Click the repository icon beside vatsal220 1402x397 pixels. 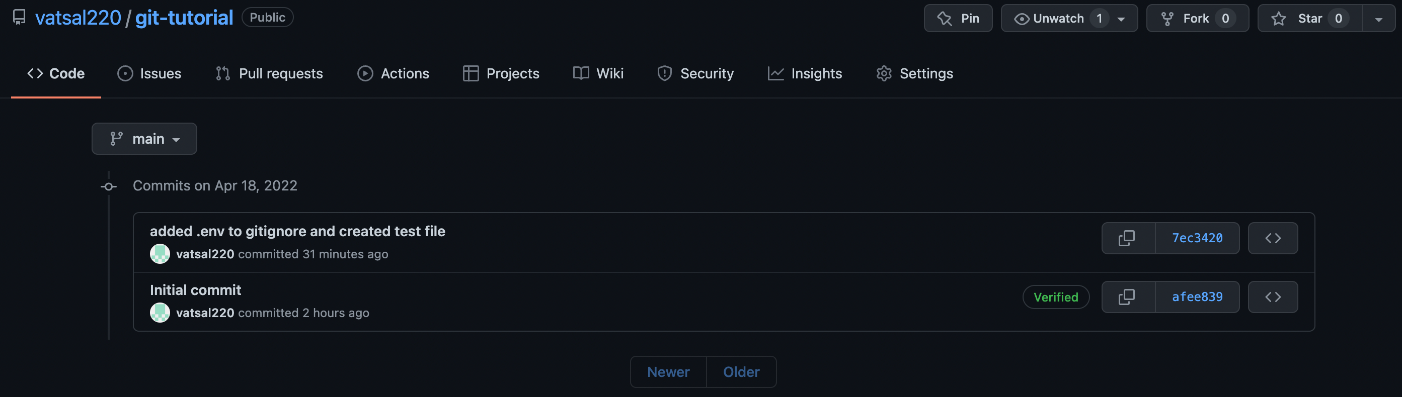pyautogui.click(x=19, y=18)
